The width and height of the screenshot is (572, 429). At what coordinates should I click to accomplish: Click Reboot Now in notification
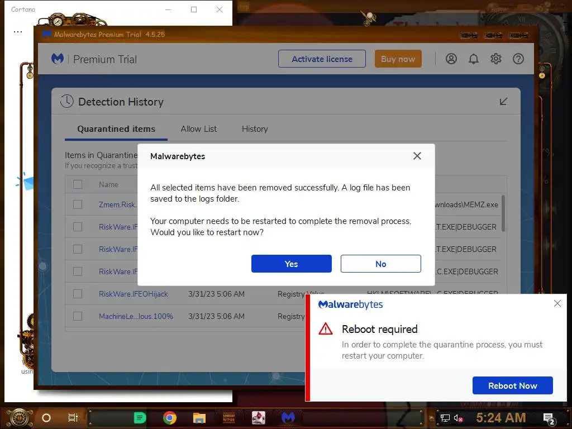pyautogui.click(x=513, y=385)
